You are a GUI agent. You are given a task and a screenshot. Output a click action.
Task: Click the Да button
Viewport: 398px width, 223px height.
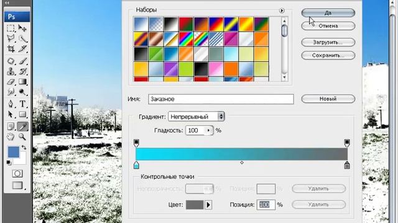328,12
